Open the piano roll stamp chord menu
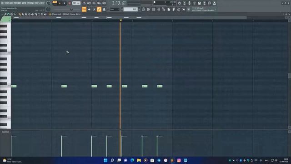The width and height of the screenshot is (291, 164). pos(11,14)
